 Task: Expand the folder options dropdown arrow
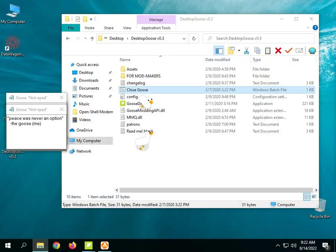[239, 51]
